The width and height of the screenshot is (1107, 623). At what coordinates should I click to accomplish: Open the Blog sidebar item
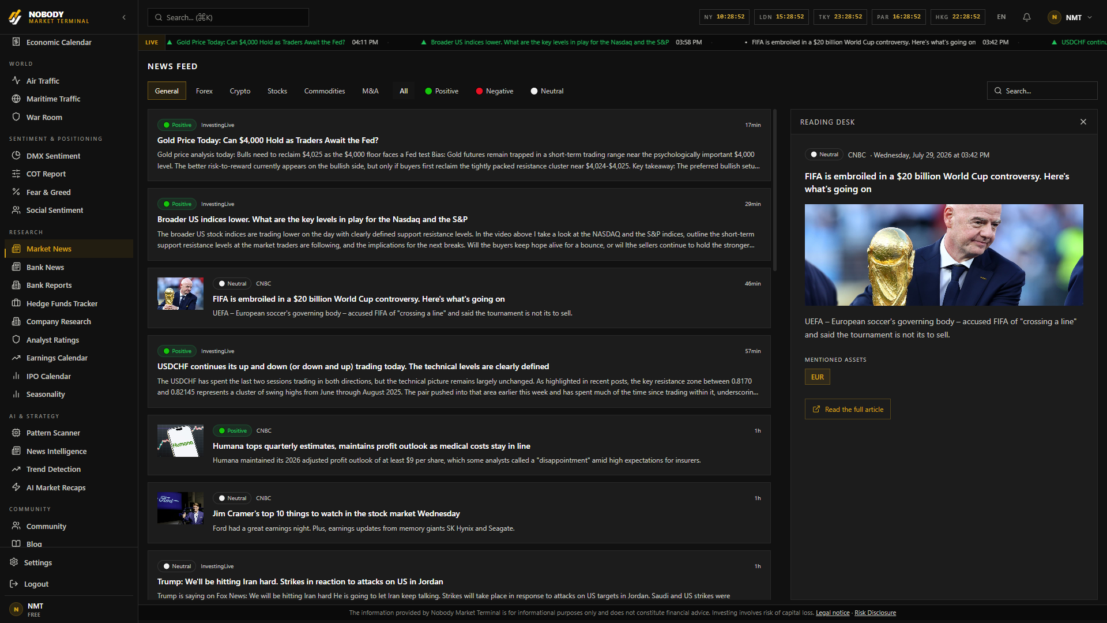[x=69, y=544]
